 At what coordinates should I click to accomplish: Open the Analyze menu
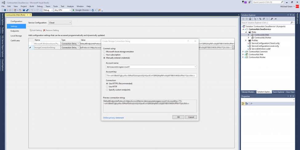(70, 6)
